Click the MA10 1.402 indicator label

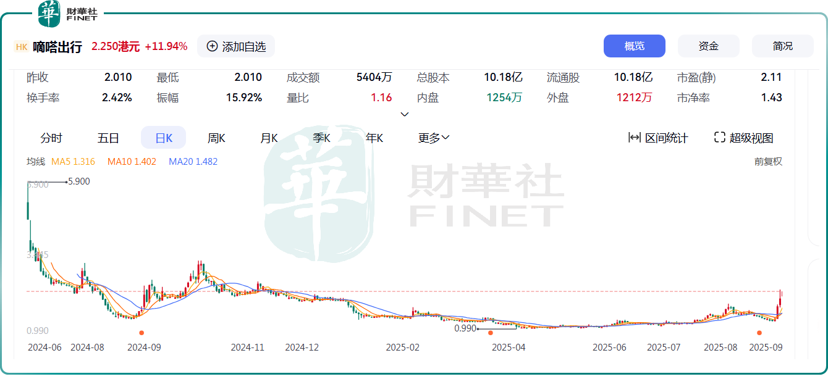point(132,162)
